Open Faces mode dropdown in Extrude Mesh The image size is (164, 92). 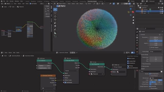coord(71,71)
